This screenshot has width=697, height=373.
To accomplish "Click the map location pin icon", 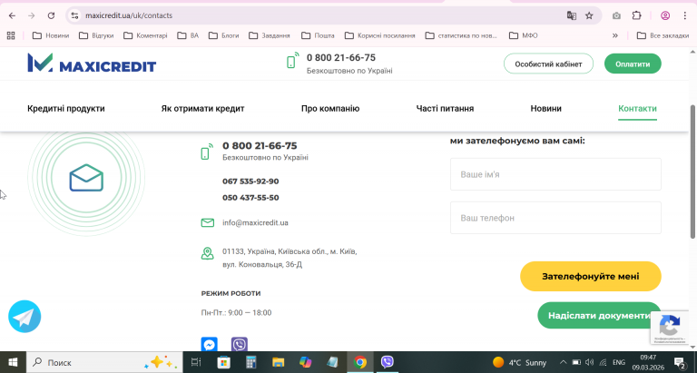I will click(x=207, y=253).
